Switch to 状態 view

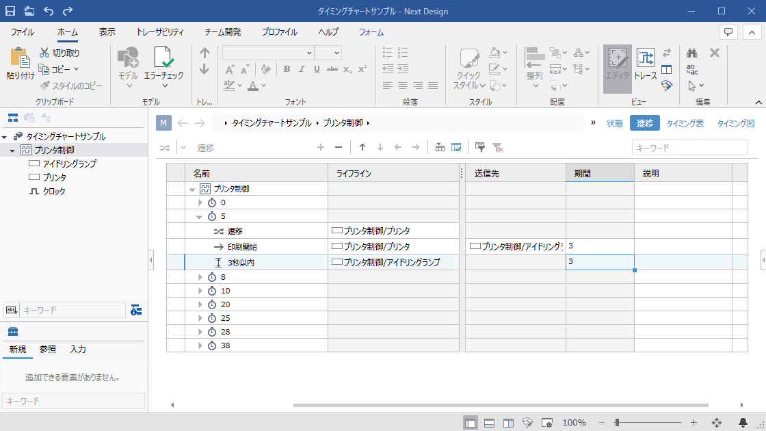click(x=615, y=124)
